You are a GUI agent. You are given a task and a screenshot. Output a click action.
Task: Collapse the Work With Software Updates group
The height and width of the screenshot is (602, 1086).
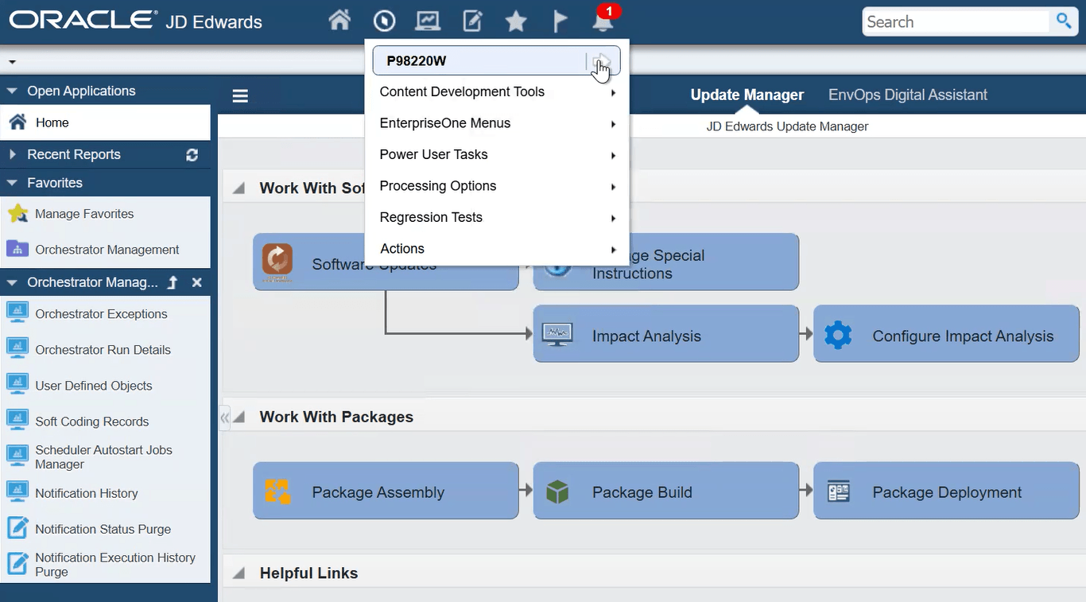pyautogui.click(x=239, y=188)
